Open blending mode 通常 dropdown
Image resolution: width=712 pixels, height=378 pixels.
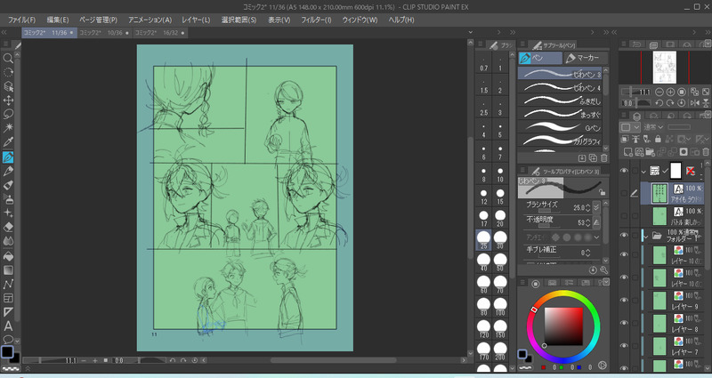pyautogui.click(x=653, y=127)
